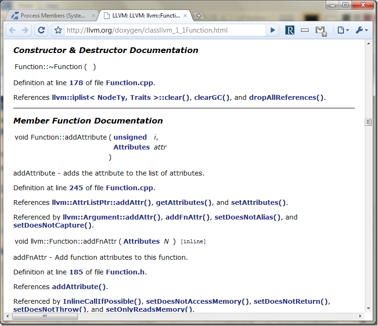
Task: Open the Gmail checker extension icon
Action: pos(321,31)
